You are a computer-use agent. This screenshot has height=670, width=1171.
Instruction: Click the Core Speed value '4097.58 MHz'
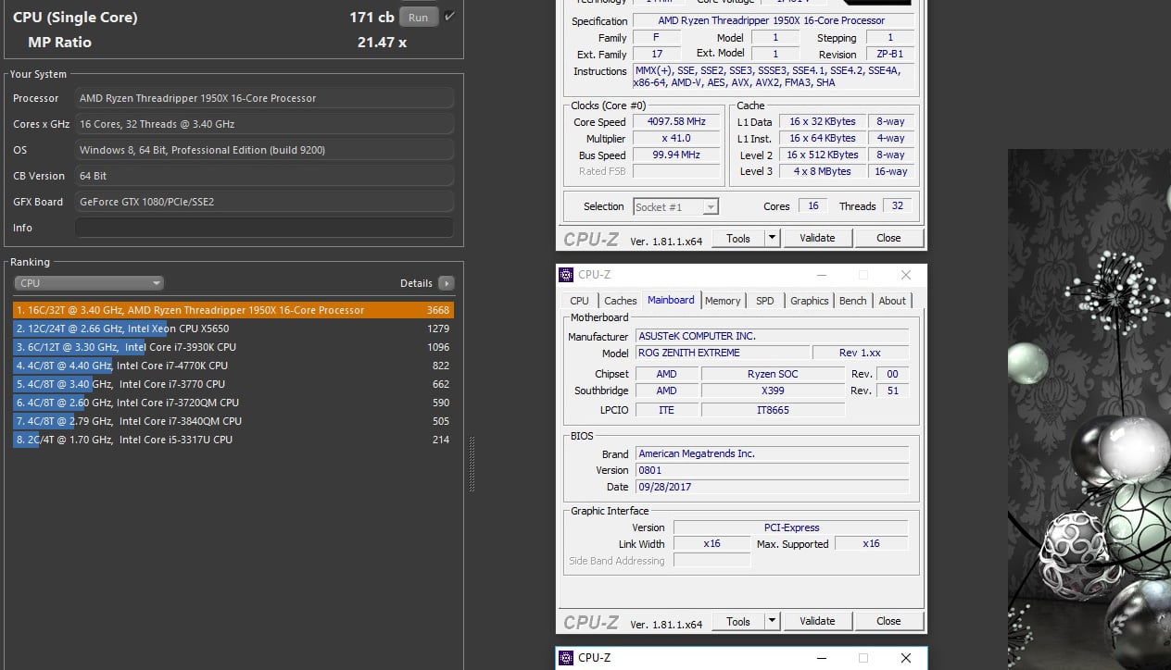[676, 122]
